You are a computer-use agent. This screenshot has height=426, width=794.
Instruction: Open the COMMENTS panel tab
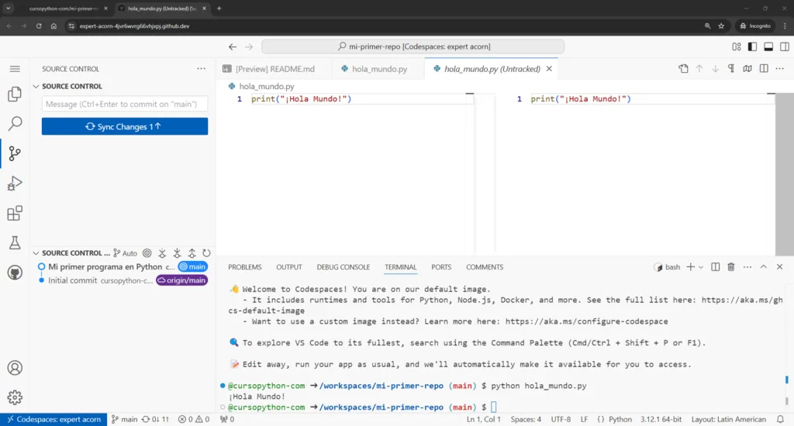point(485,267)
